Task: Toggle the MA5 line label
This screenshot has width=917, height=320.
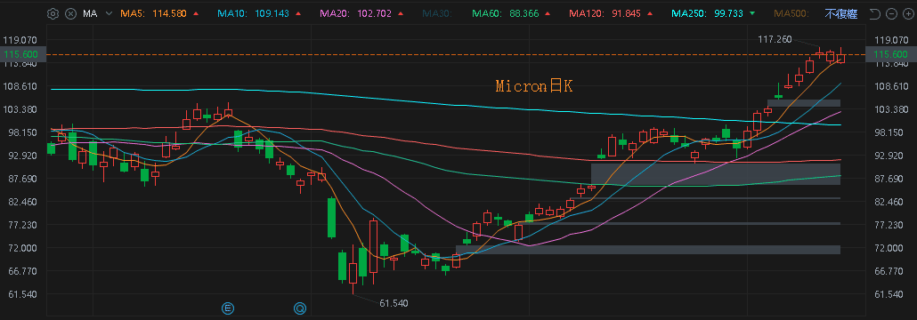Action: tap(132, 13)
